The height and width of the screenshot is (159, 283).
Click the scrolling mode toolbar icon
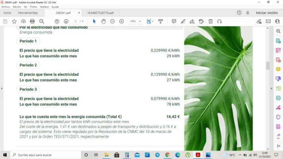tap(161, 21)
